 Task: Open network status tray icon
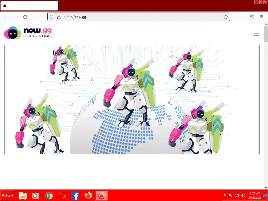[x=237, y=195]
